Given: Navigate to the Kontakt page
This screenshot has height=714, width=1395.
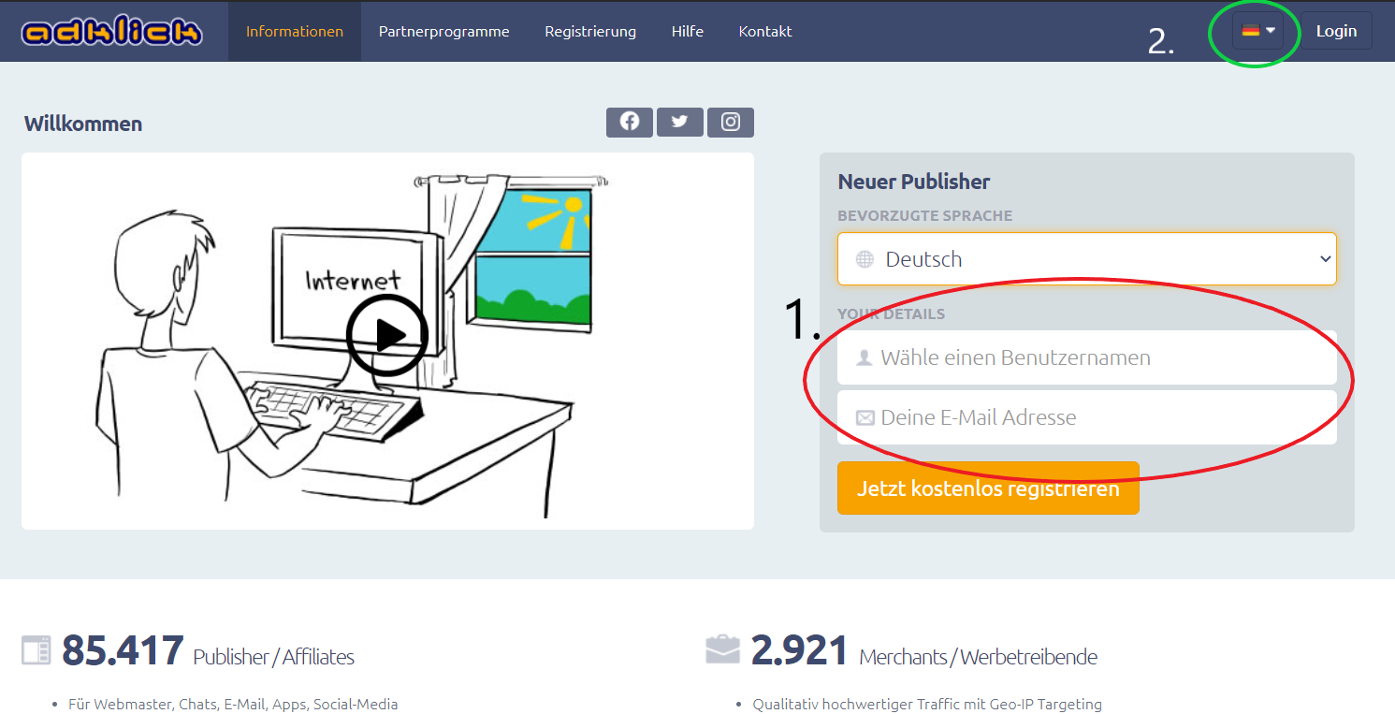Looking at the screenshot, I should (x=765, y=31).
